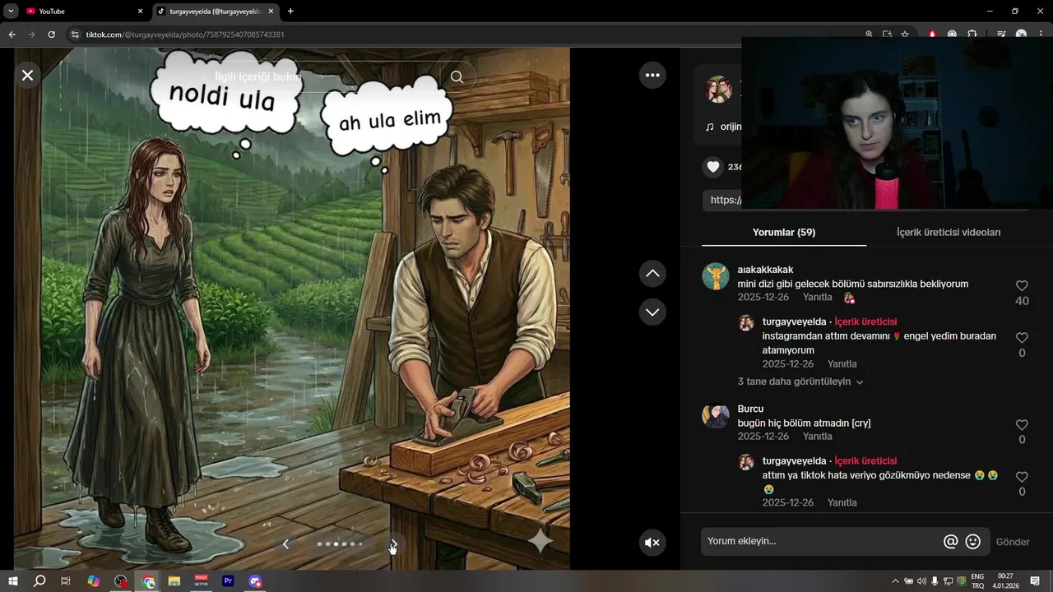Reply to aıakakkakak's comment via Yanıtla
The height and width of the screenshot is (592, 1053).
coord(818,298)
